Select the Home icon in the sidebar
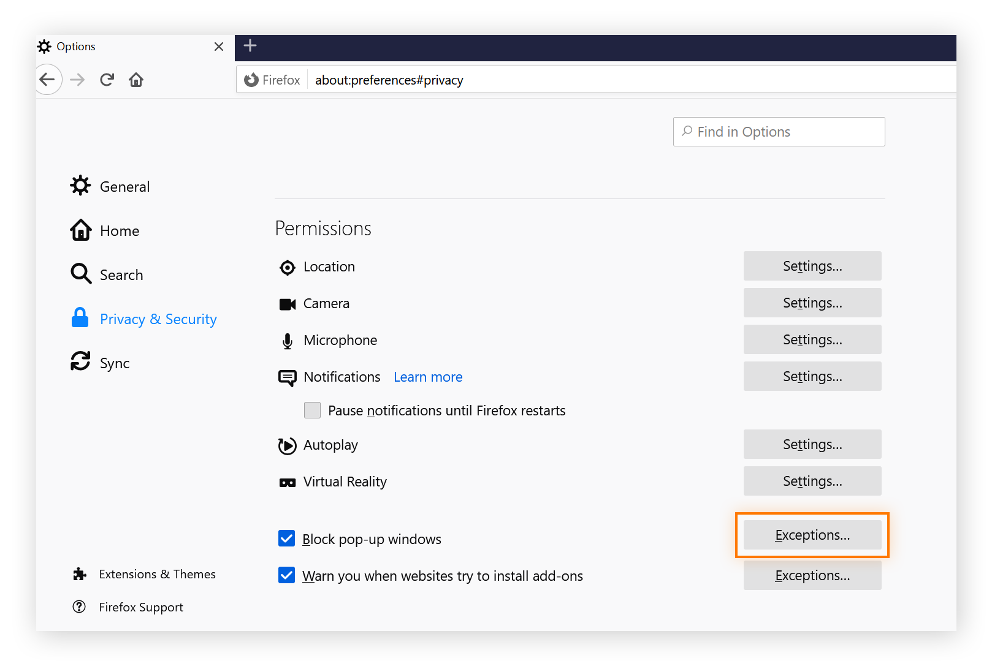The height and width of the screenshot is (669, 992). click(x=80, y=230)
